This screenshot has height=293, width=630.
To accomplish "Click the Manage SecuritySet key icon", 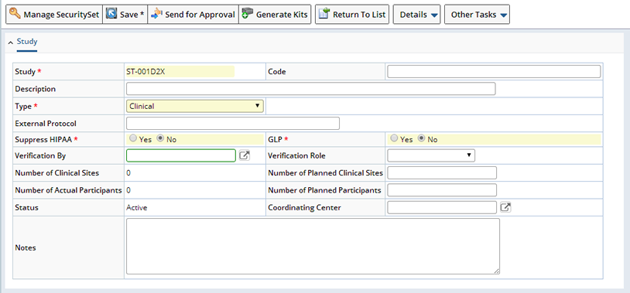I will pos(15,14).
